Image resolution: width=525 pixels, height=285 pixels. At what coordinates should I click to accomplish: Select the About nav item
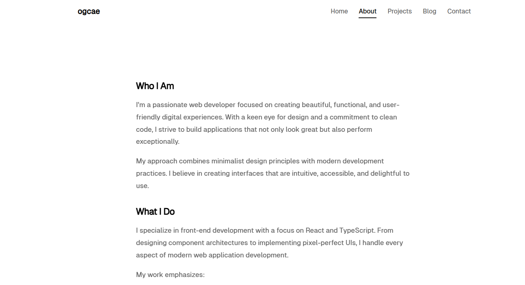pos(367,11)
